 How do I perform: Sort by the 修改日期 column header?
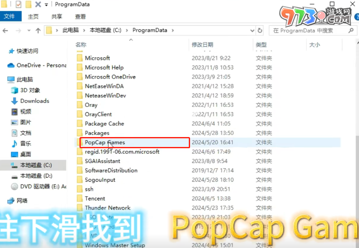pyautogui.click(x=202, y=45)
